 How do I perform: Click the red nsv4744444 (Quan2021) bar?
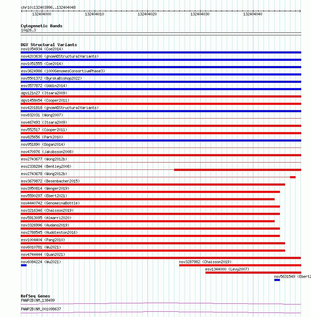coord(161,258)
